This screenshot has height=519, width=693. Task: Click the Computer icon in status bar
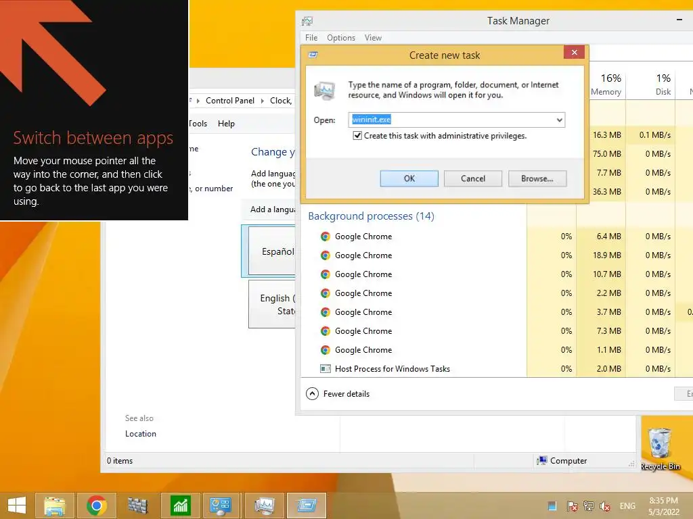pyautogui.click(x=541, y=461)
